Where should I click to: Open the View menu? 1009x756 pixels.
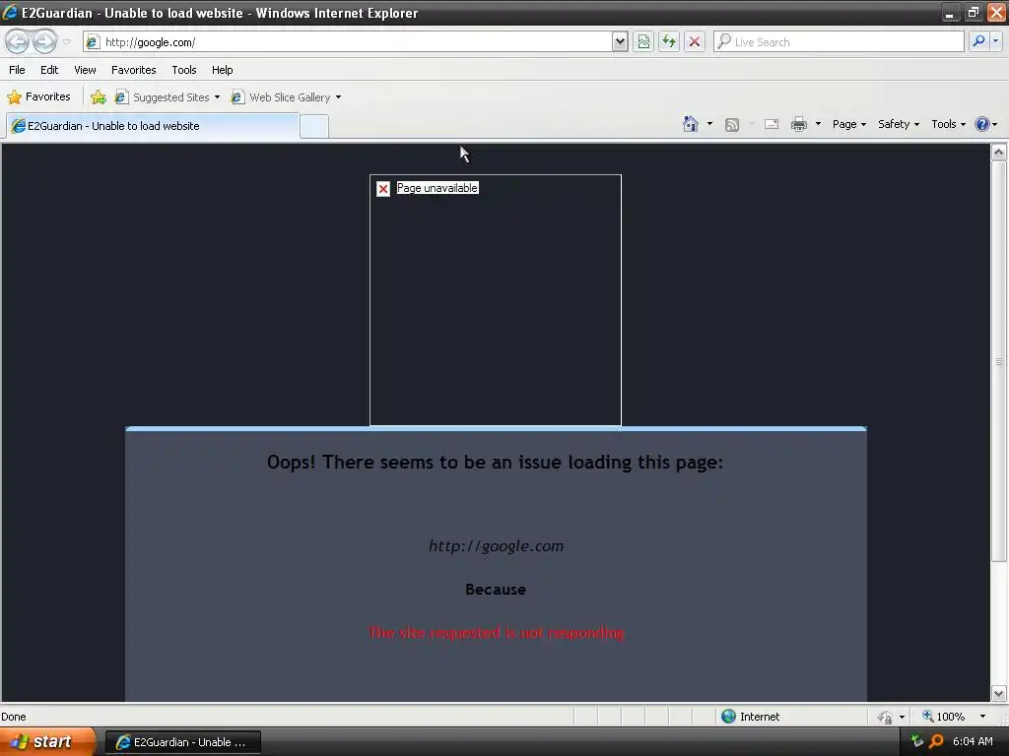85,70
